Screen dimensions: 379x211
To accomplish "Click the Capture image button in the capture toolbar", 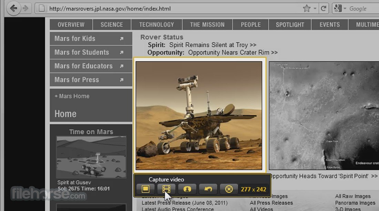I will point(145,189).
